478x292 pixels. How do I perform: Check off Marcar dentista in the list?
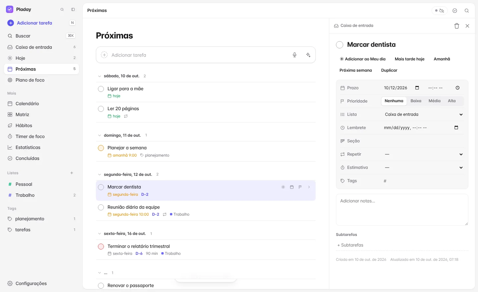[101, 187]
